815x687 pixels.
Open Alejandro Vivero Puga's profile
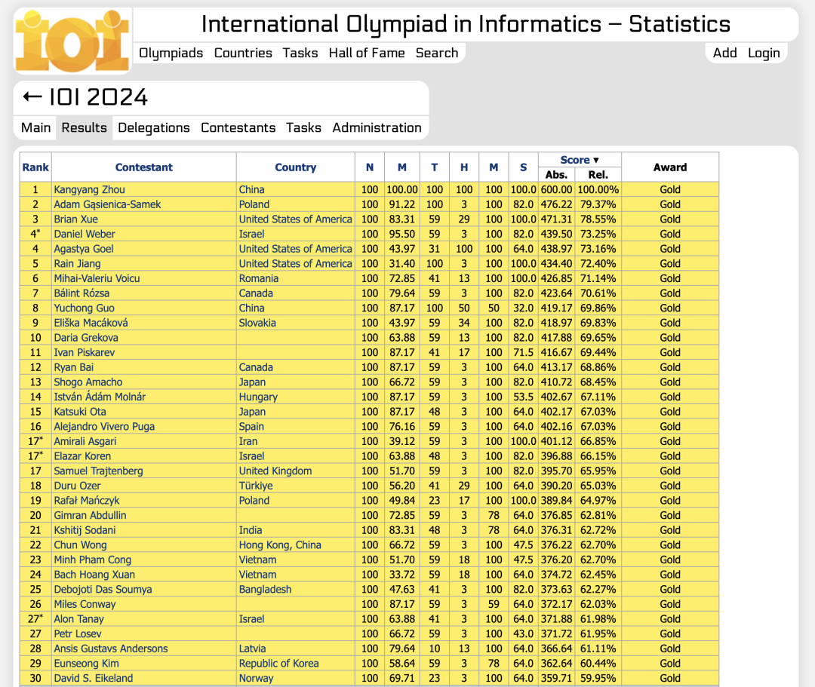point(104,426)
